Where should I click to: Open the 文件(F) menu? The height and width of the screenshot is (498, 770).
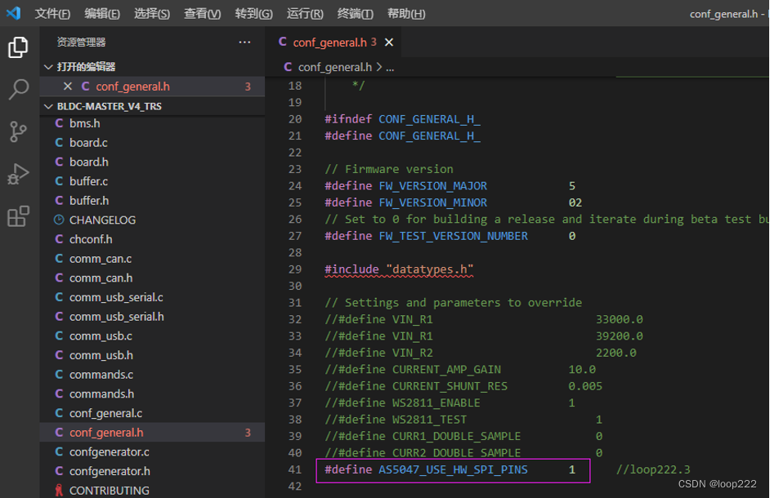tap(52, 14)
